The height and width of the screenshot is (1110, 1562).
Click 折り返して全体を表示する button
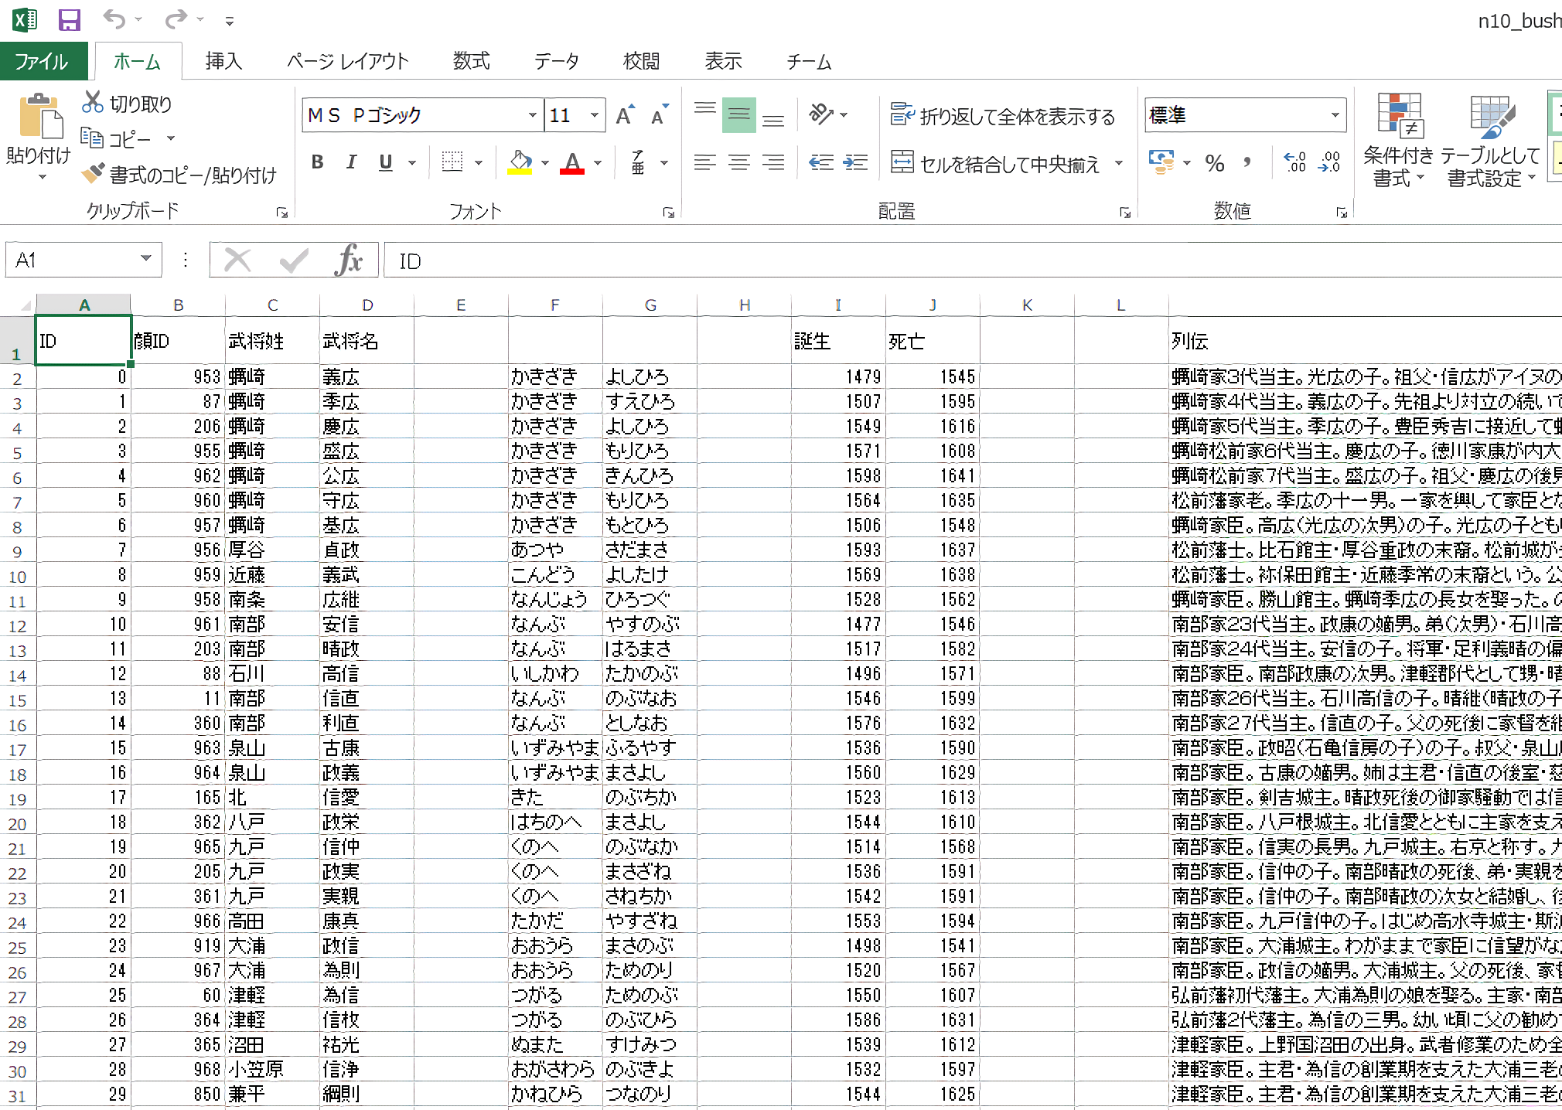(x=1003, y=116)
